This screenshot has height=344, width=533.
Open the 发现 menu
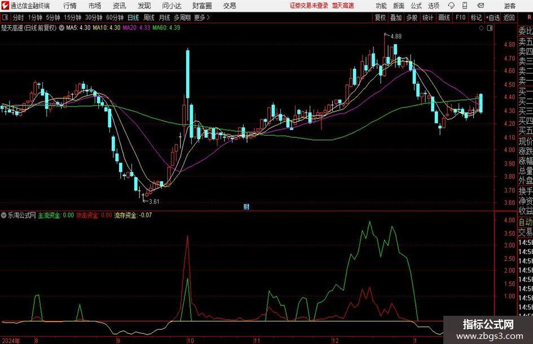[144, 6]
